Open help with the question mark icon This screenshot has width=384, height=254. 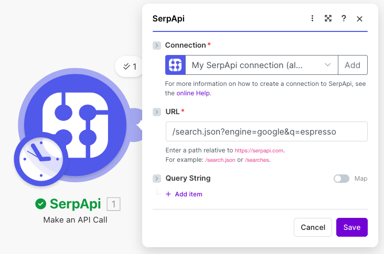tap(344, 18)
